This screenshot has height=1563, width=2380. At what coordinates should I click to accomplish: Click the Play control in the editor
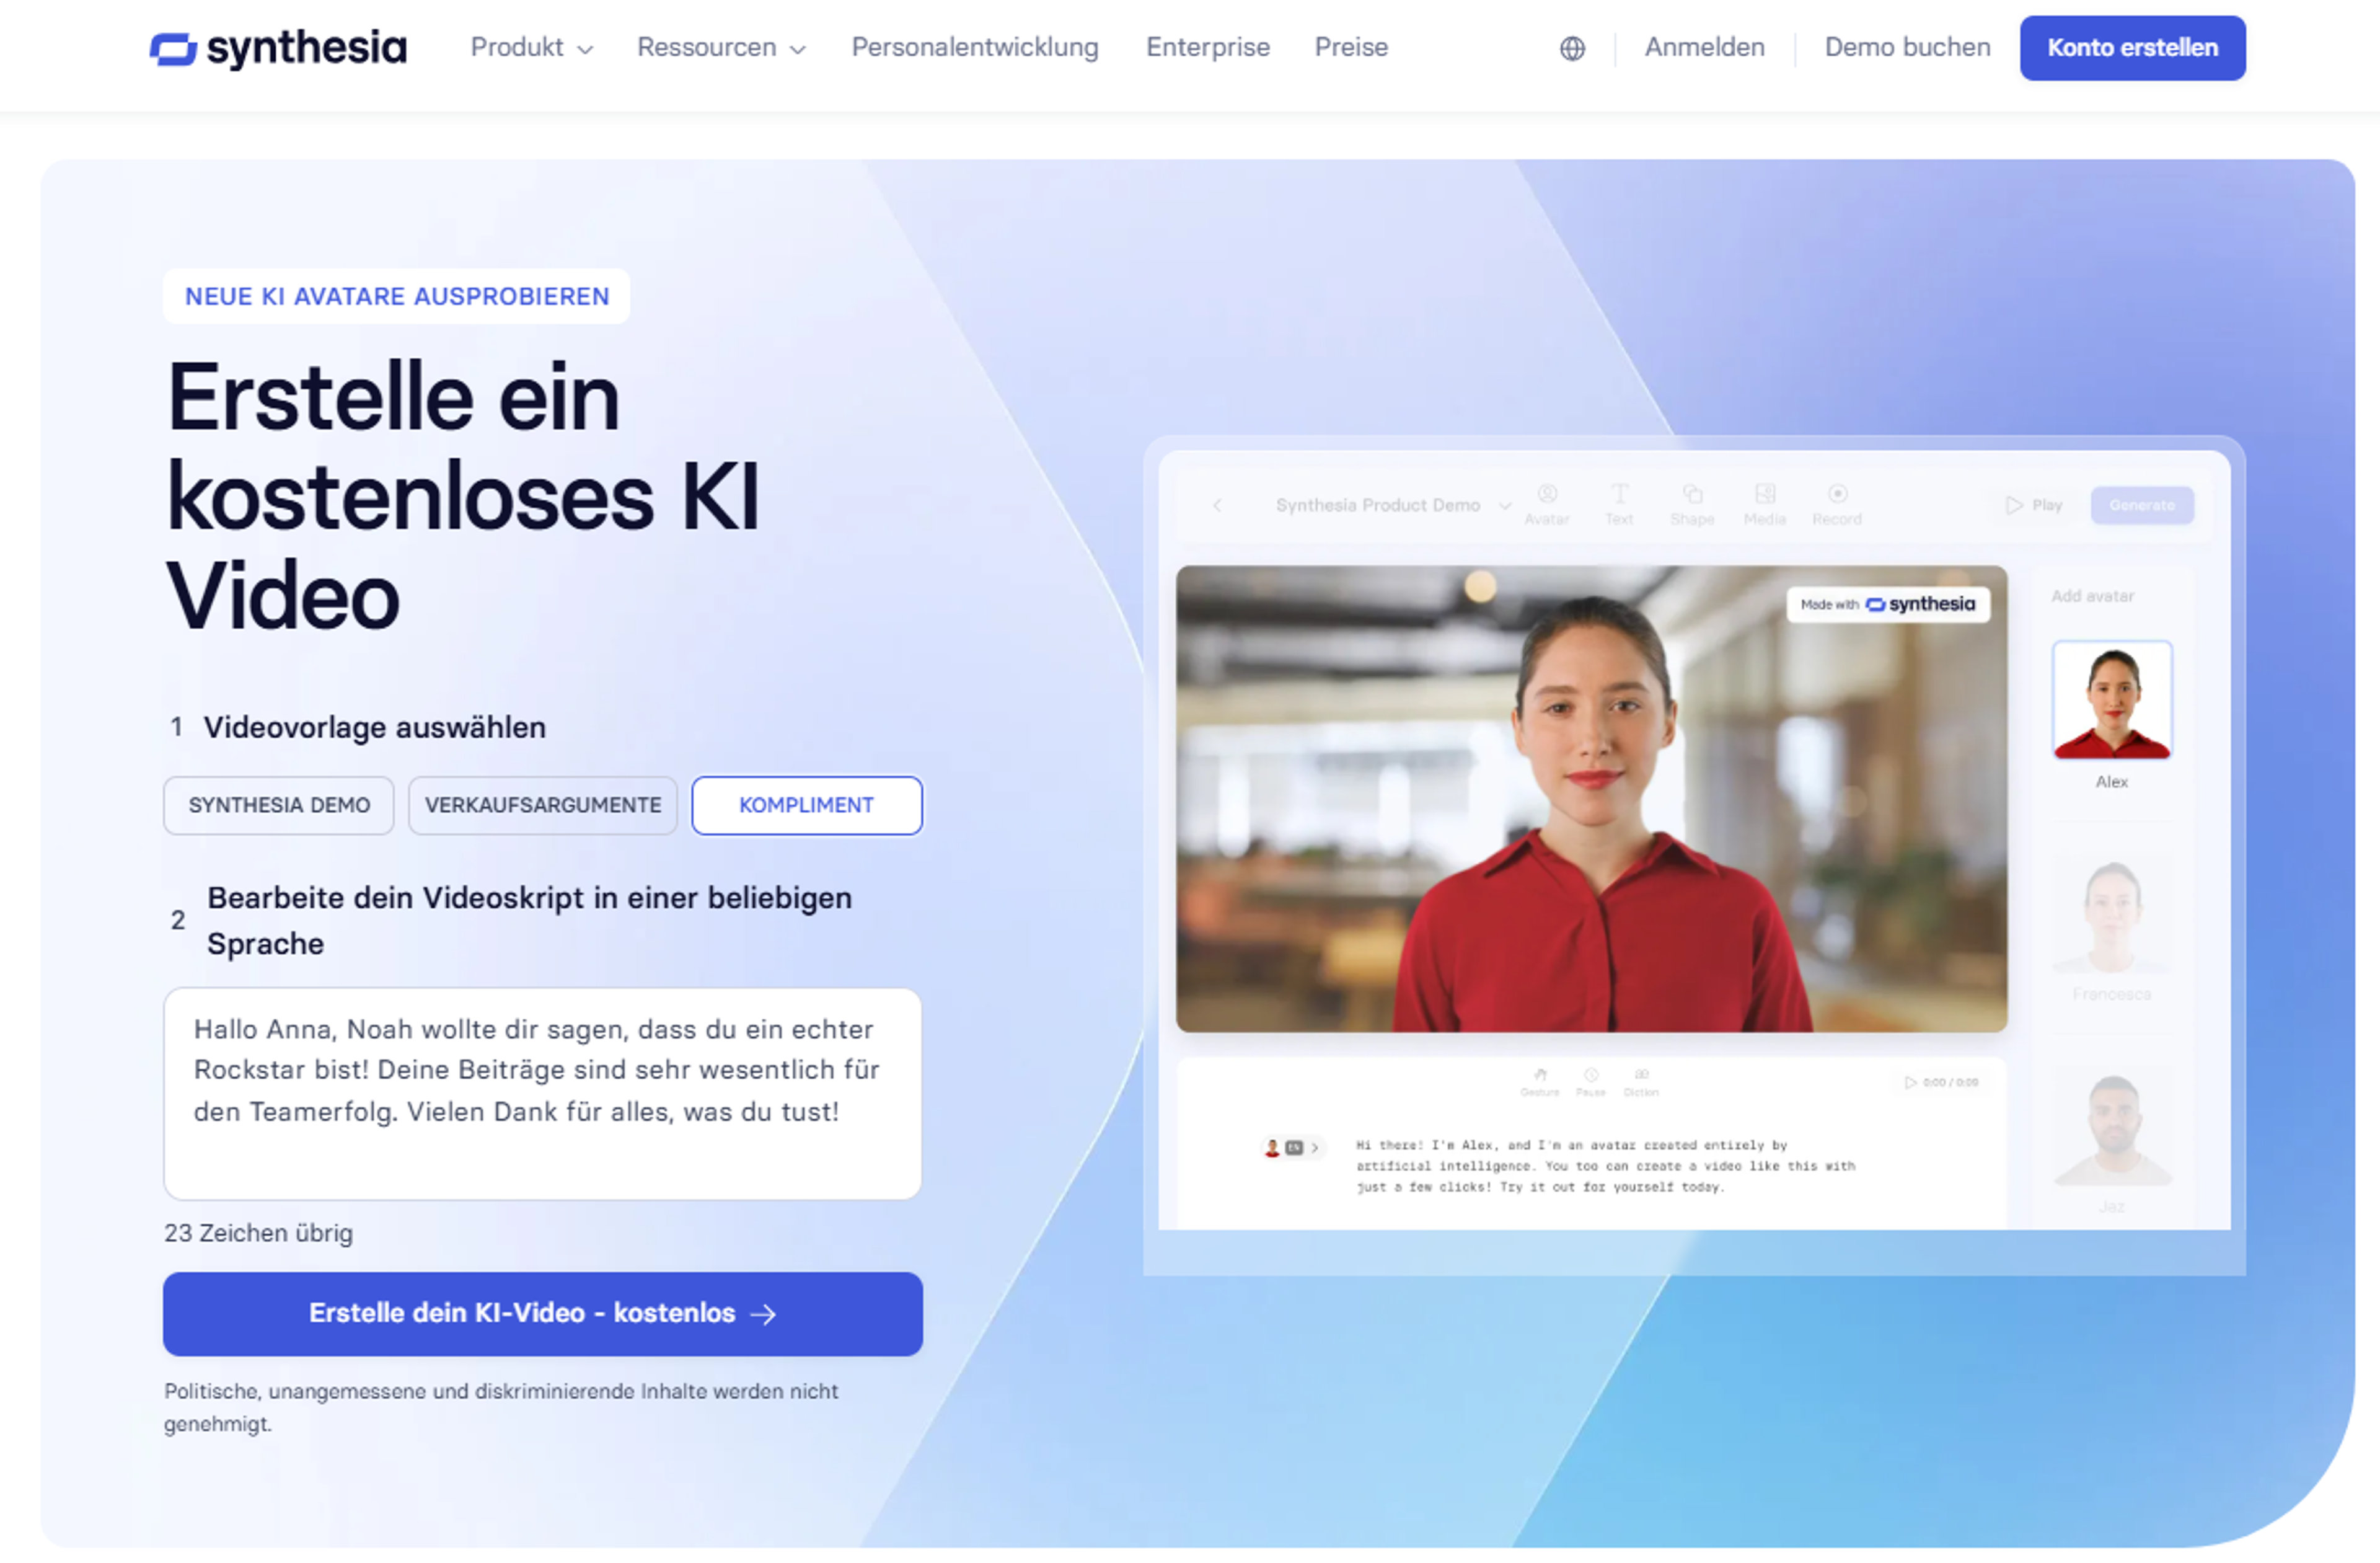(2034, 505)
